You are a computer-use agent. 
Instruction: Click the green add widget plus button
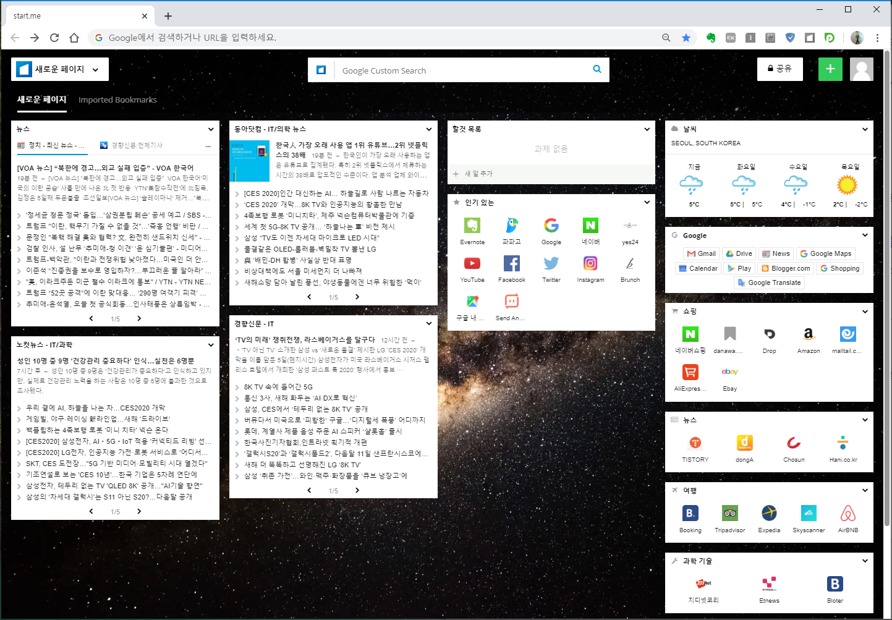coord(830,69)
